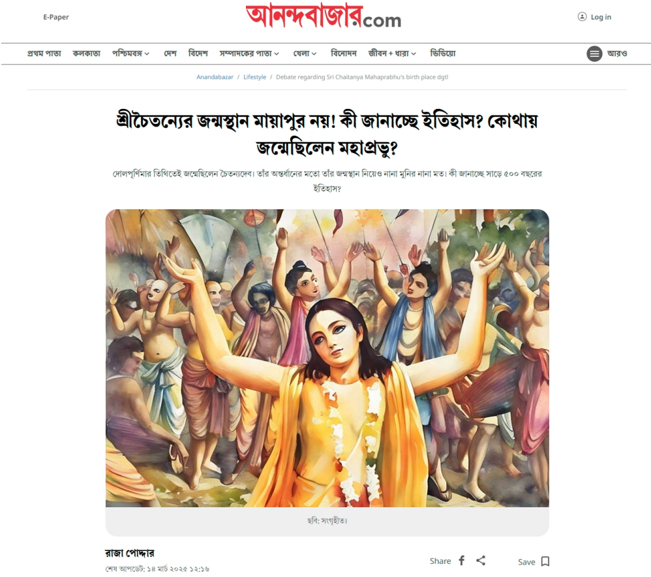
Task: Open the ভিডিয়ো section
Action: [442, 53]
